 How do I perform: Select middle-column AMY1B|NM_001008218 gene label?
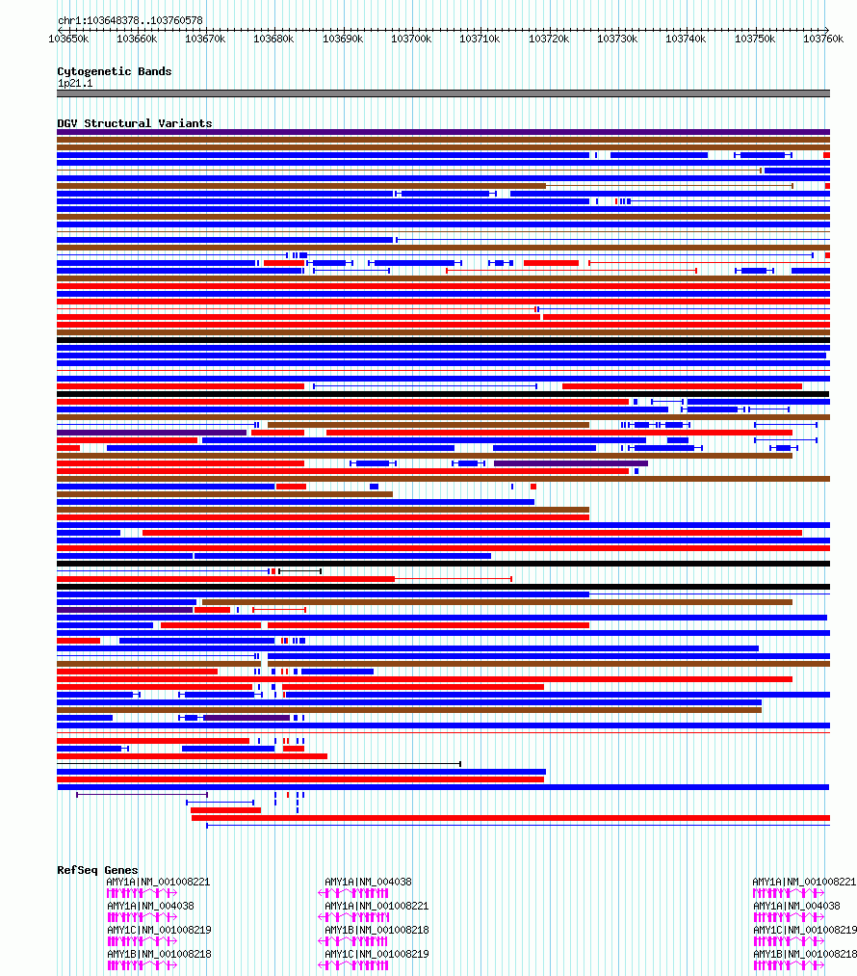377,930
